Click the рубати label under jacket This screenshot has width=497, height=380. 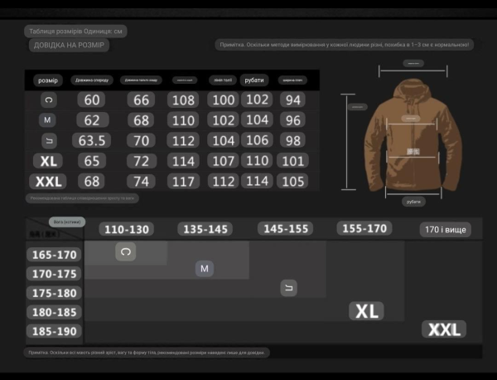click(x=413, y=202)
